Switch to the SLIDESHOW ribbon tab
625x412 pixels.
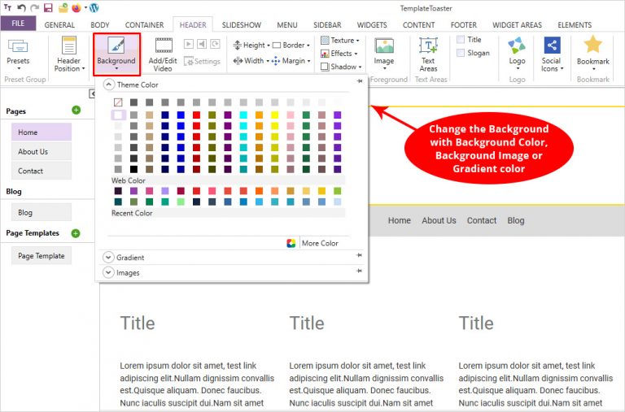click(x=241, y=25)
